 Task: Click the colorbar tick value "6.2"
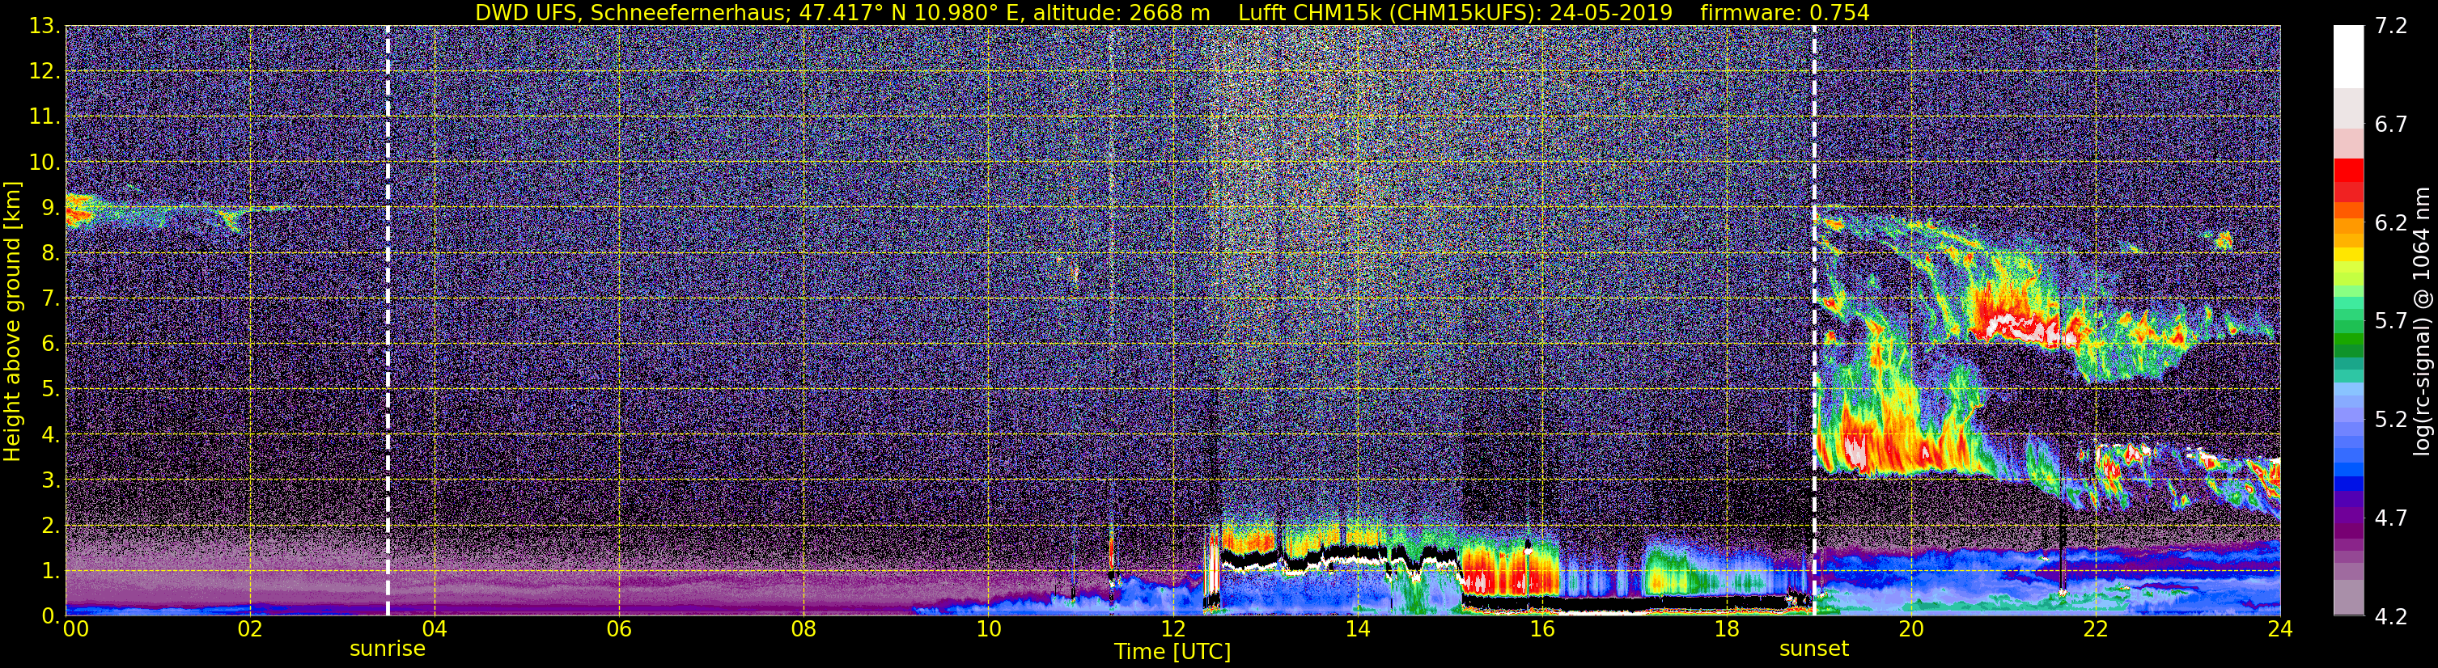click(x=2391, y=222)
